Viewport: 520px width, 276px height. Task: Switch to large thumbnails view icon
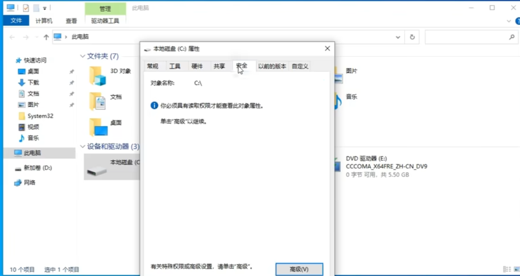(x=516, y=269)
